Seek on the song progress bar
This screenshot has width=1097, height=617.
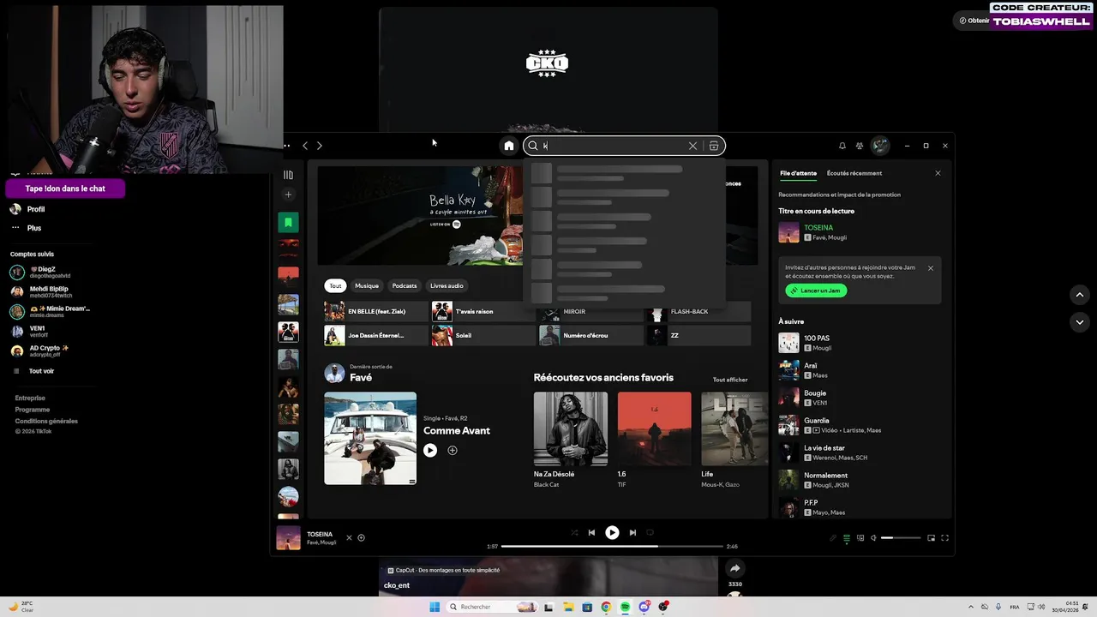(x=612, y=546)
